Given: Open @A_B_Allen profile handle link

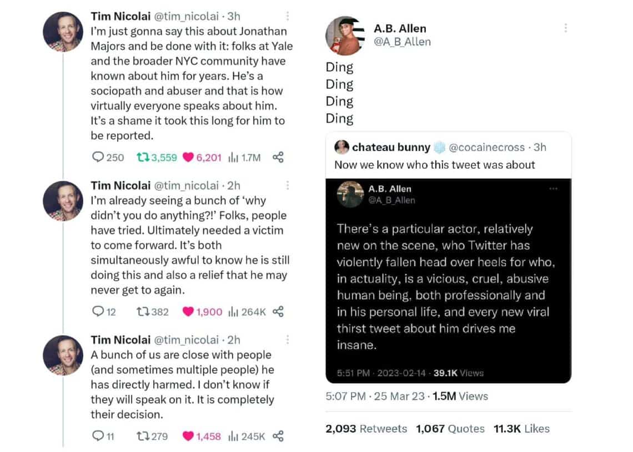Looking at the screenshot, I should coord(402,42).
